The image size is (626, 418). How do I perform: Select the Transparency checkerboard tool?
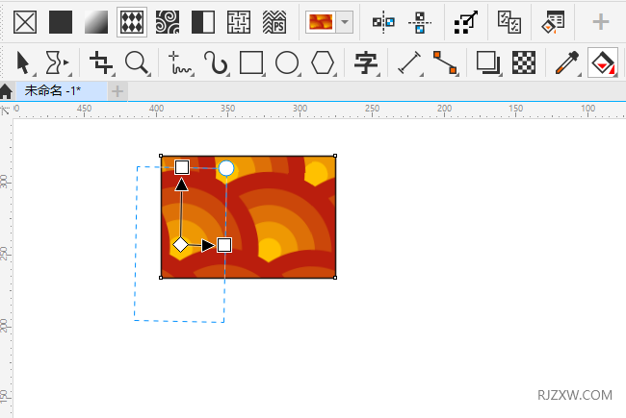pyautogui.click(x=524, y=63)
